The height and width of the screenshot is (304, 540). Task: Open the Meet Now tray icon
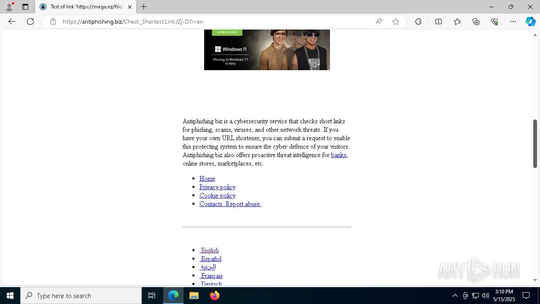(x=465, y=296)
